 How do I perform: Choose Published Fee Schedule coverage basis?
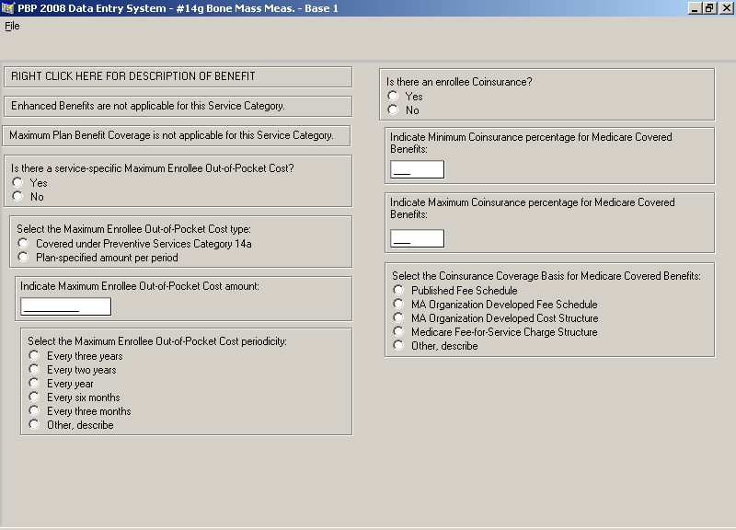pyautogui.click(x=398, y=290)
